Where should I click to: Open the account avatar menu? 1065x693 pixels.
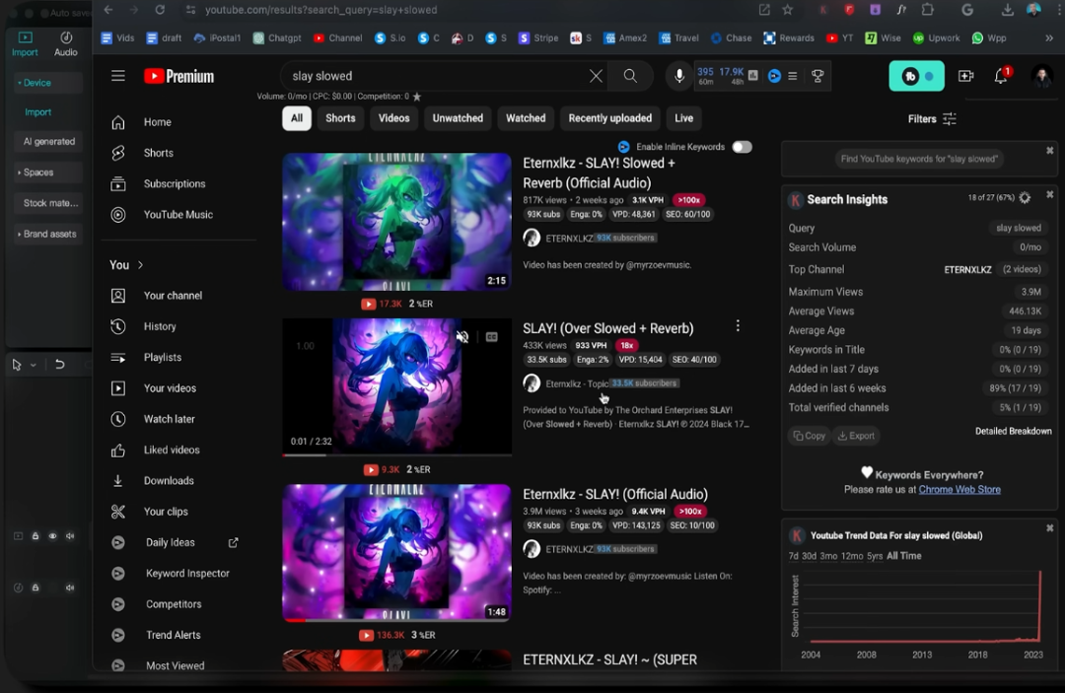pos(1041,76)
